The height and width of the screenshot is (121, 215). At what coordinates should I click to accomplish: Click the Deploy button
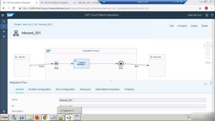[x=194, y=26]
